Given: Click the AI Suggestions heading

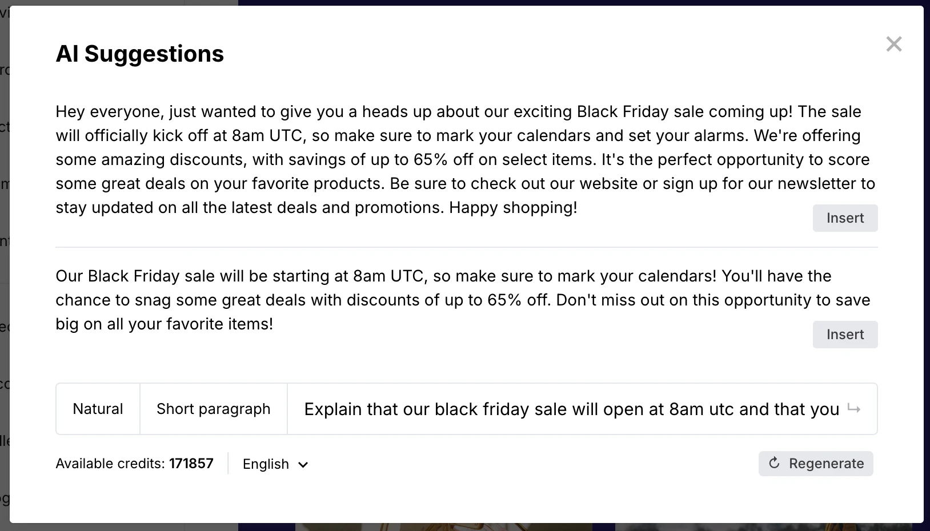Looking at the screenshot, I should pyautogui.click(x=140, y=54).
